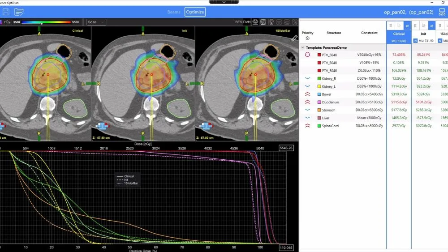This screenshot has width=448, height=252.
Task: Click the green Kidney_R color swatch
Action: coord(319,78)
